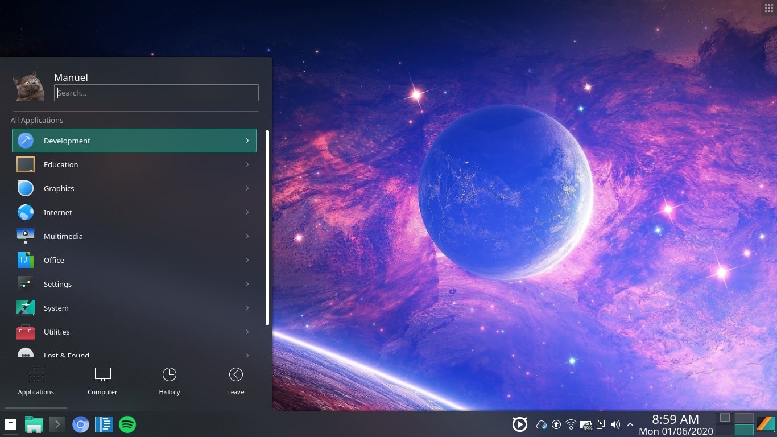The height and width of the screenshot is (437, 777).
Task: Click the Settings sliders icon
Action: click(x=26, y=284)
